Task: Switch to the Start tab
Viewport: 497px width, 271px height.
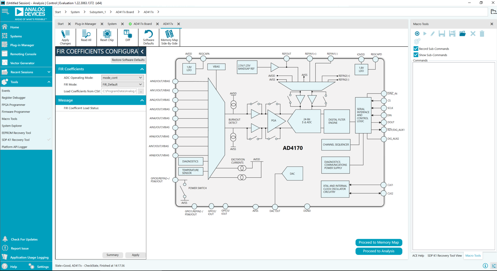Action: (61, 24)
